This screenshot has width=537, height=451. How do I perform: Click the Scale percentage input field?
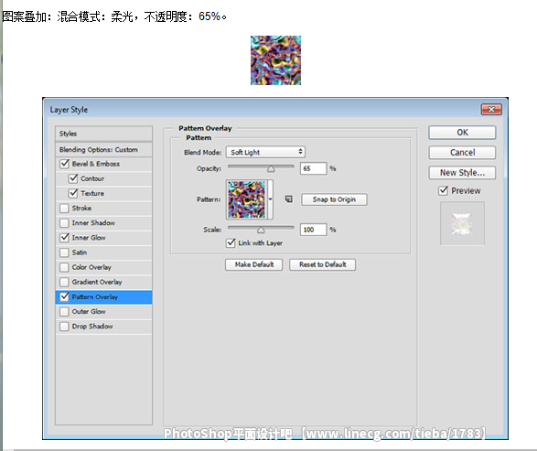click(x=314, y=230)
